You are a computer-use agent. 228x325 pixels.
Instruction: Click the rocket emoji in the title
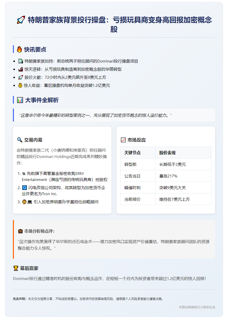pyautogui.click(x=21, y=20)
